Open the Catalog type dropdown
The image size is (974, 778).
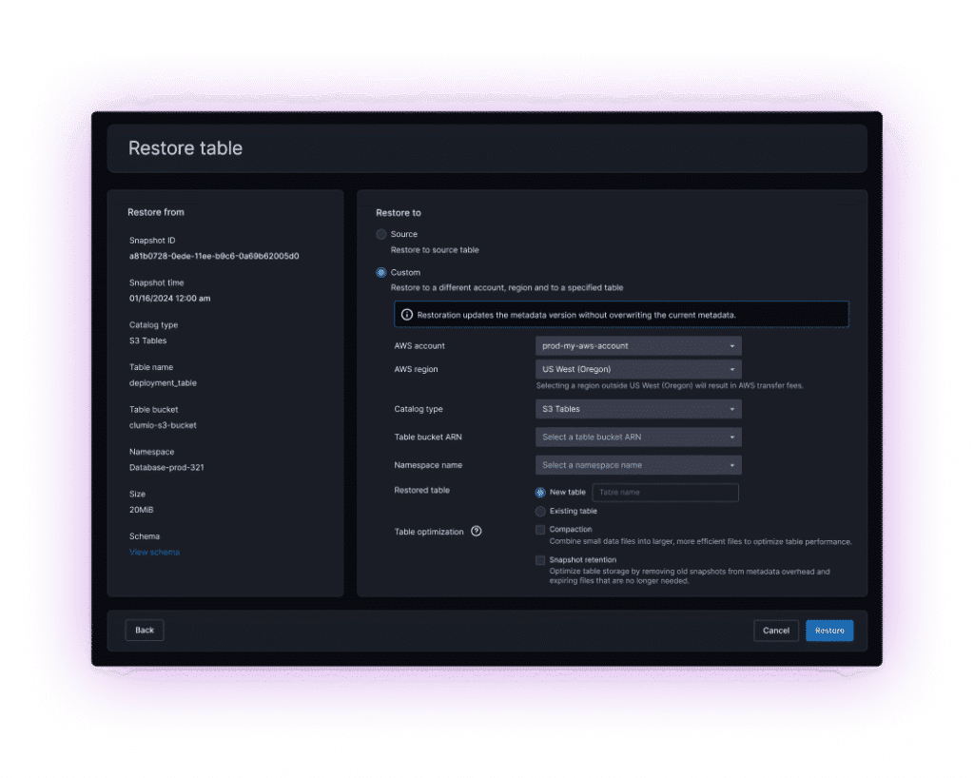tap(637, 409)
